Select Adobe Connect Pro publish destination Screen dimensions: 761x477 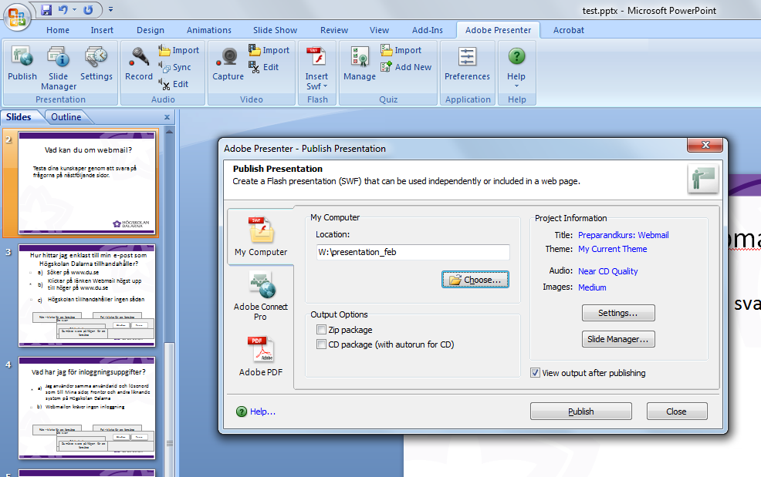tap(261, 296)
